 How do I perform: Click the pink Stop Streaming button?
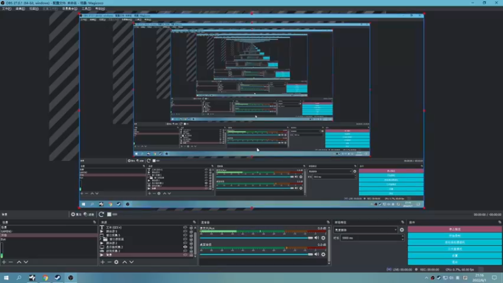pos(455,229)
